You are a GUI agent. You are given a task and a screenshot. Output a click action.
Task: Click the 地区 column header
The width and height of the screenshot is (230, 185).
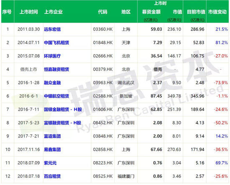tap(126, 12)
